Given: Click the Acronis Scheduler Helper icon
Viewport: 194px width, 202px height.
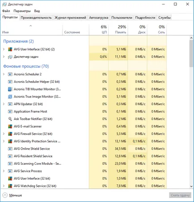Looking at the screenshot, I should click(x=10, y=82).
